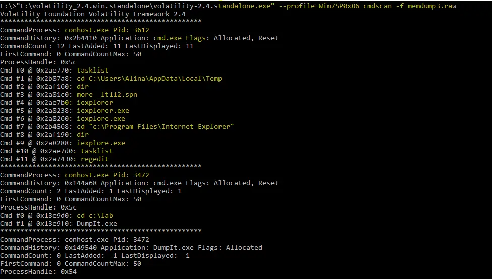Click the CommandCount: 12 value
492x279 pixels.
click(x=32, y=46)
